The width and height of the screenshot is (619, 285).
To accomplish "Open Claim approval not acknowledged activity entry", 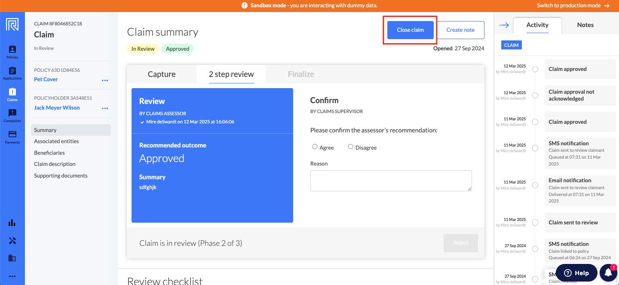I will click(x=580, y=95).
